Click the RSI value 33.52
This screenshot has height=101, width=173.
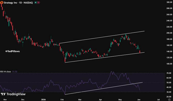[15, 72]
